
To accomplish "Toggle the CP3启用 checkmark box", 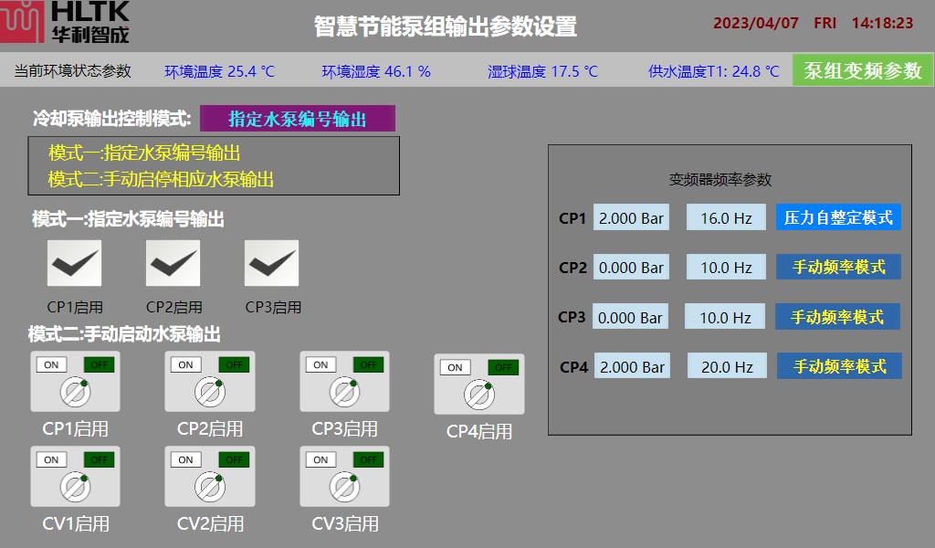I will coord(271,263).
